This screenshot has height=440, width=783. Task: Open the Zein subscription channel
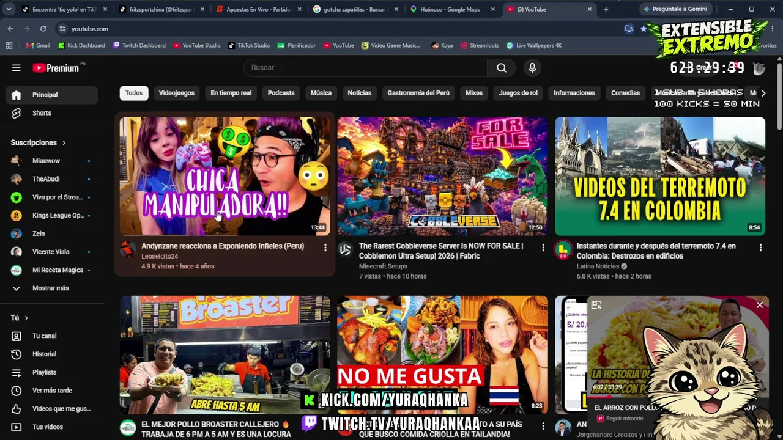coord(51,233)
